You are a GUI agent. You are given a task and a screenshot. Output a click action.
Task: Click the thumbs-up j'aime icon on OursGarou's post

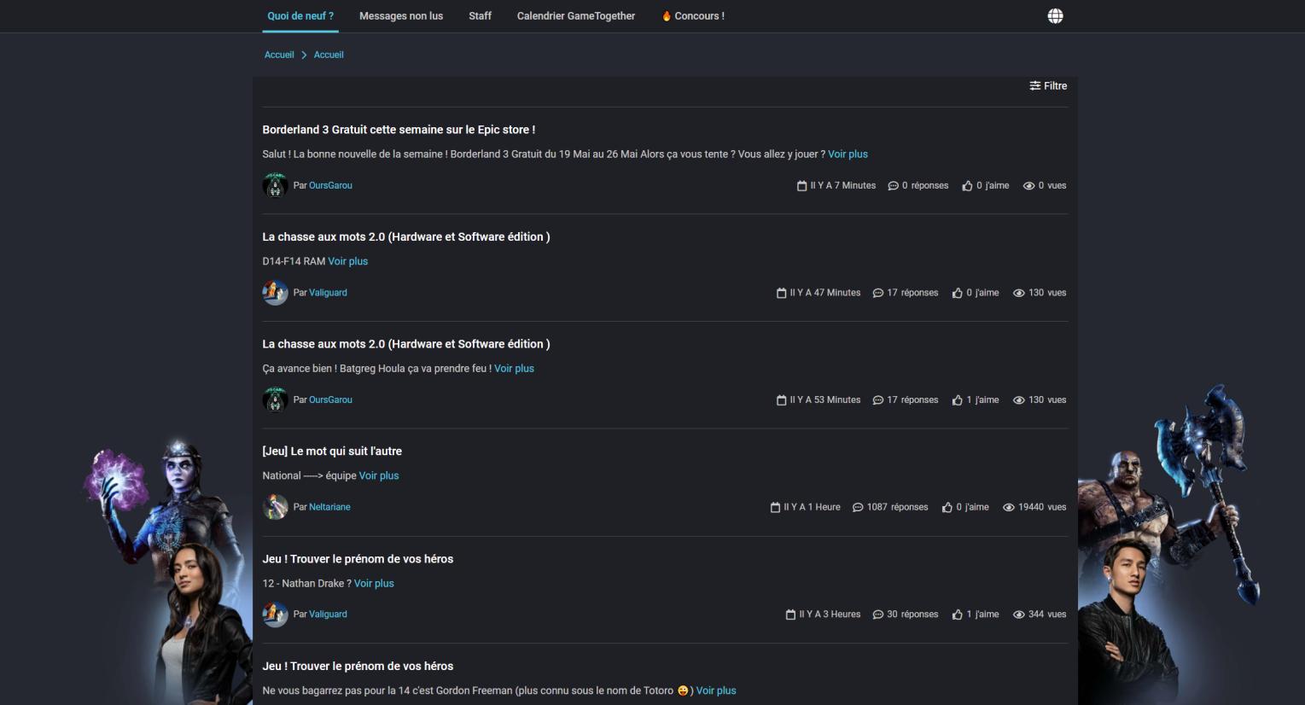pyautogui.click(x=958, y=399)
